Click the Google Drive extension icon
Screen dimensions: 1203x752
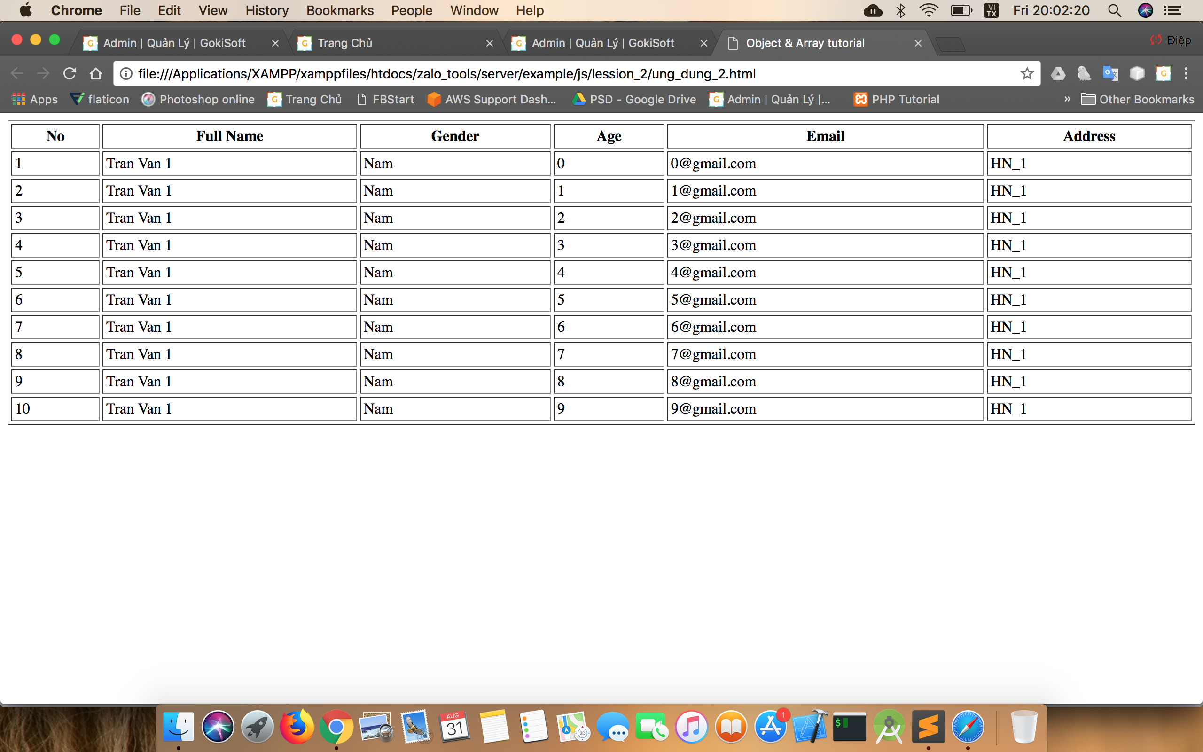1058,74
